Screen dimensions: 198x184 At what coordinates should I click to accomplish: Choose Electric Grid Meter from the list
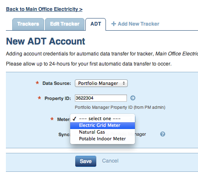(103, 125)
